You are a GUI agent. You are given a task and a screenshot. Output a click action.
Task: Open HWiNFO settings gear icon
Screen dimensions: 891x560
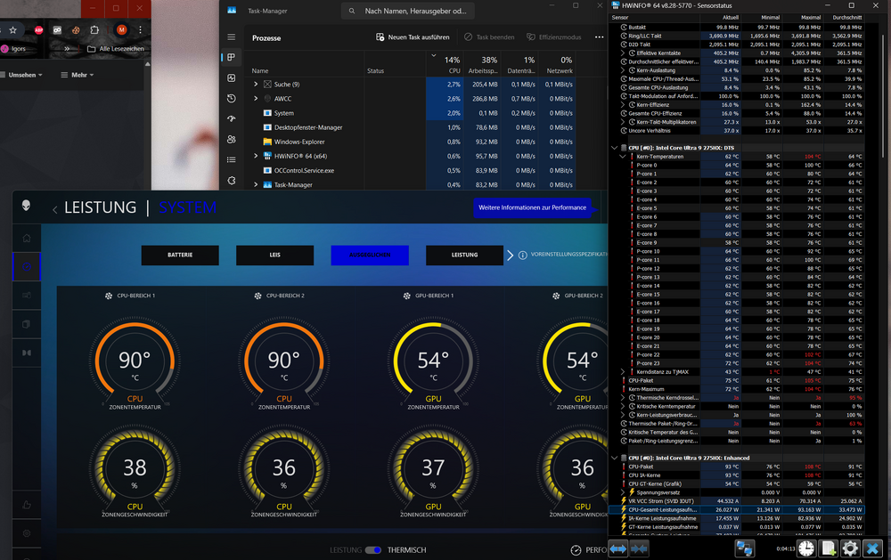pyautogui.click(x=850, y=548)
